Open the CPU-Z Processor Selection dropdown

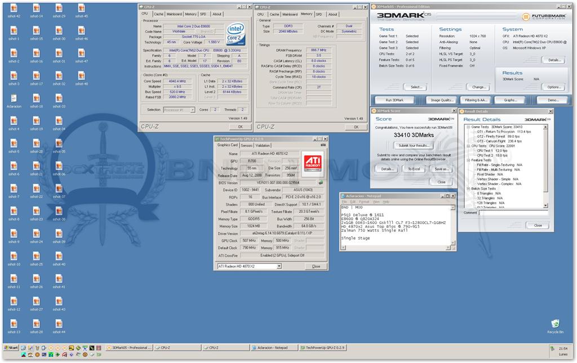[193, 110]
